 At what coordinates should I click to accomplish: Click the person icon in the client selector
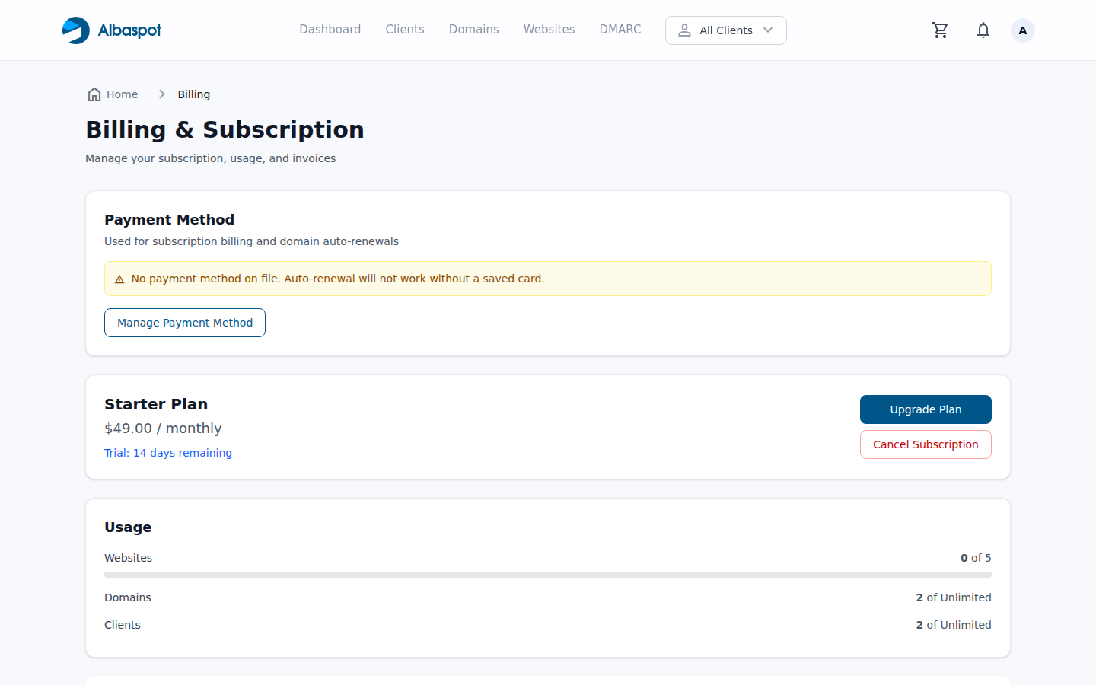(684, 30)
